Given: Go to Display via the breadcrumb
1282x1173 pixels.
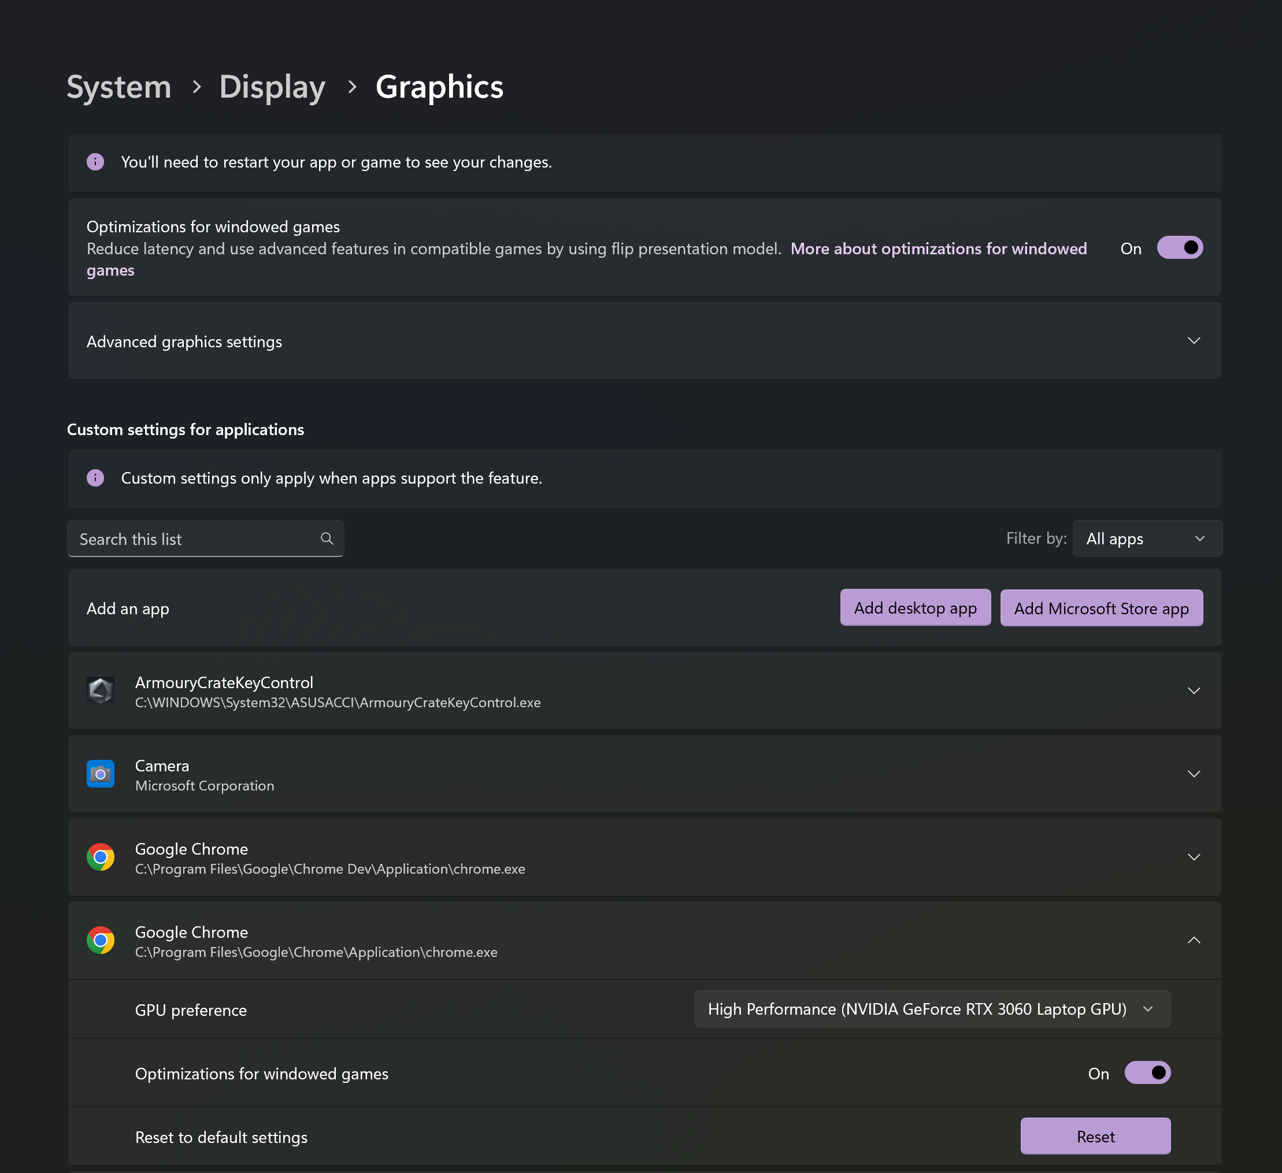Looking at the screenshot, I should click(x=272, y=87).
